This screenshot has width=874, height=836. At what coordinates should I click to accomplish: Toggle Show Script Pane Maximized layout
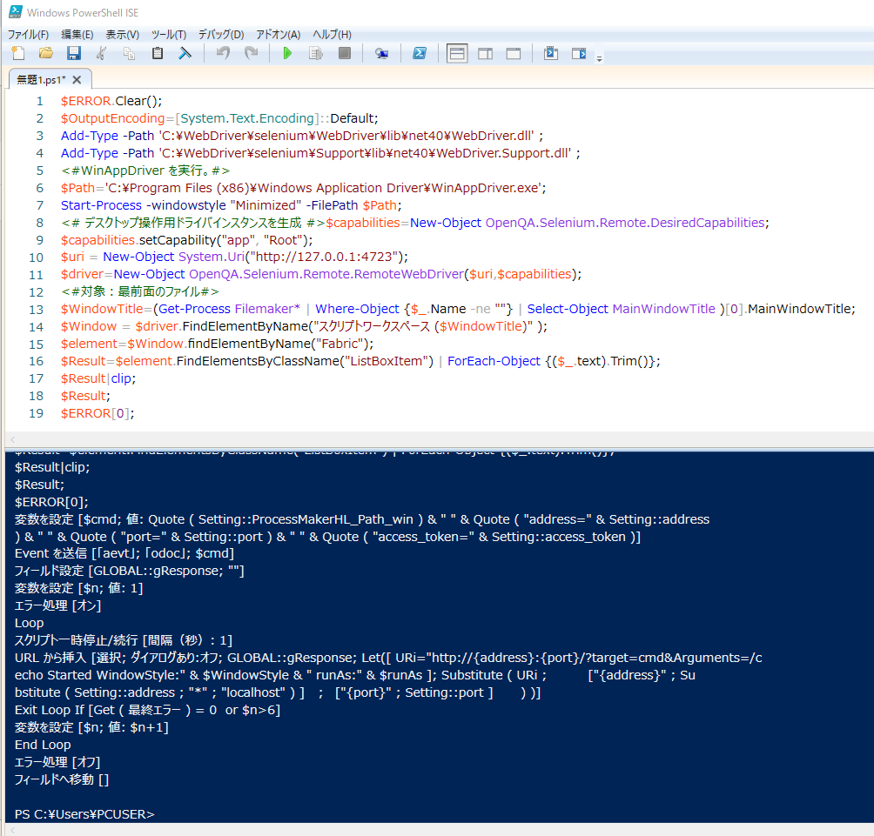click(x=513, y=53)
